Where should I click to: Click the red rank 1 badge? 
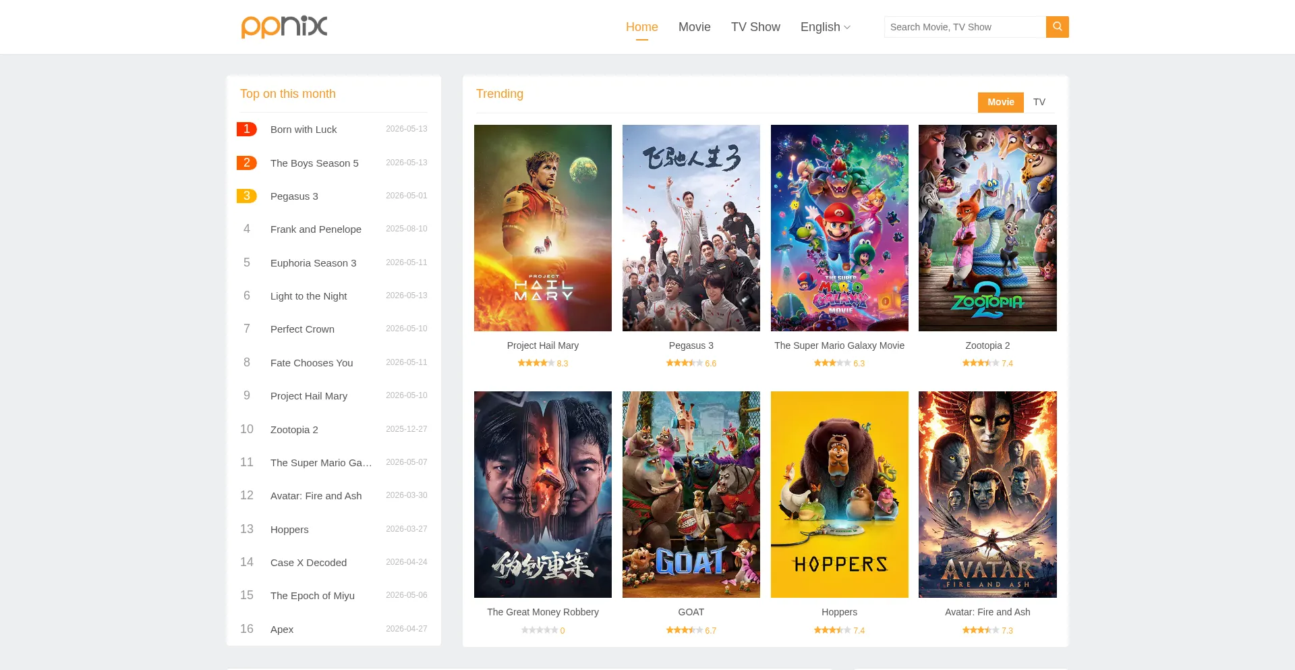(246, 129)
